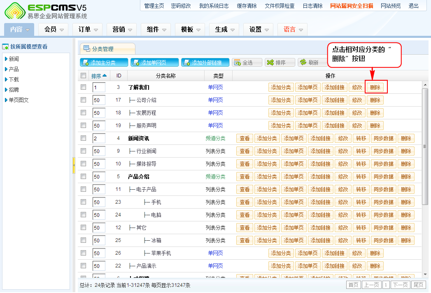Click the sort order field for 新闻资讯

click(99, 138)
